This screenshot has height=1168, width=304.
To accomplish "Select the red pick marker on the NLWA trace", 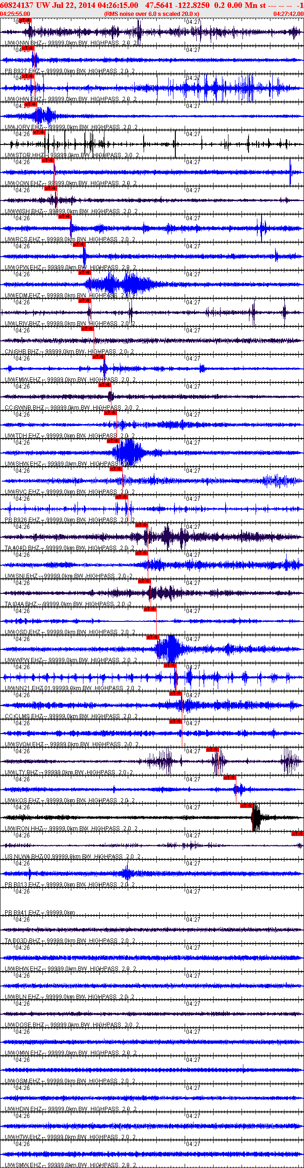I will [297, 834].
